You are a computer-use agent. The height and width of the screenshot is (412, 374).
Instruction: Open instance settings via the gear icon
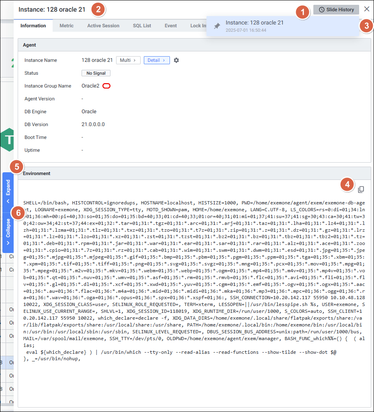[176, 60]
